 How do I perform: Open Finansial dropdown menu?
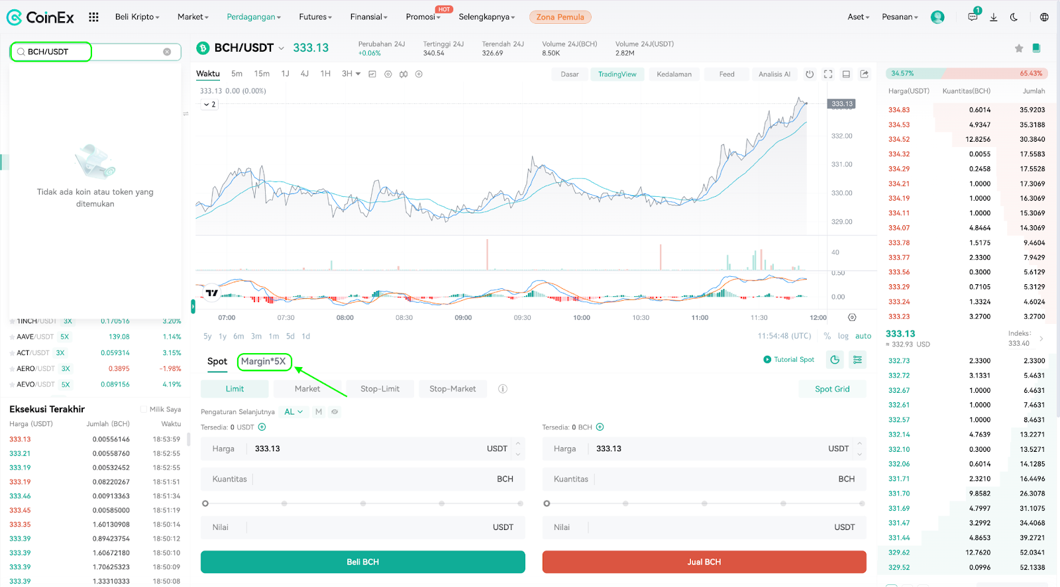(x=369, y=17)
